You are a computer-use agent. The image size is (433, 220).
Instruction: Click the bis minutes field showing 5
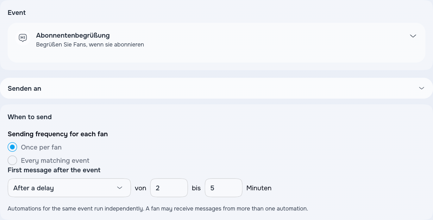click(224, 188)
